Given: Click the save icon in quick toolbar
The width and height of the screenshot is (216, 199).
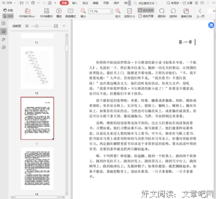Looking at the screenshot, I should point(27,3).
